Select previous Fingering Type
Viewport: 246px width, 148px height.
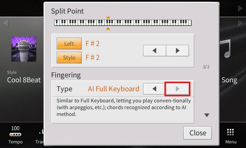click(155, 89)
